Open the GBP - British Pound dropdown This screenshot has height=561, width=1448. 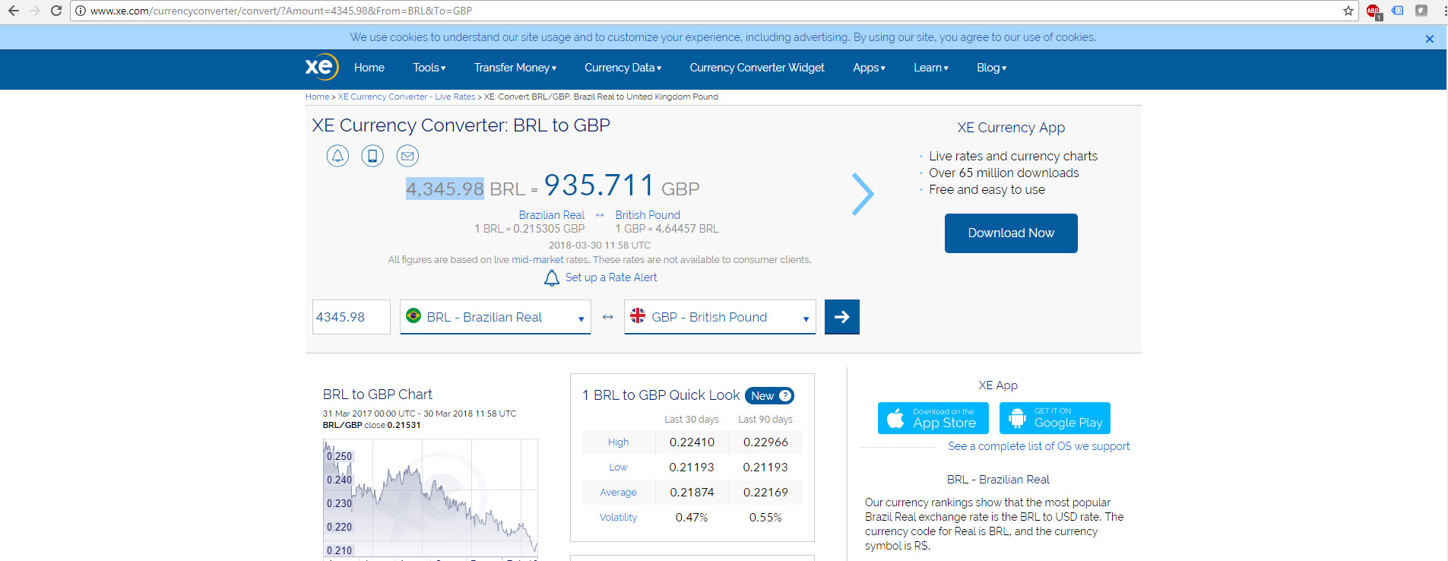(720, 317)
